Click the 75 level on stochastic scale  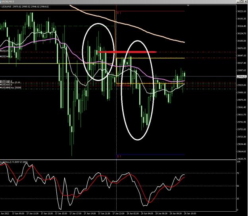(238, 173)
